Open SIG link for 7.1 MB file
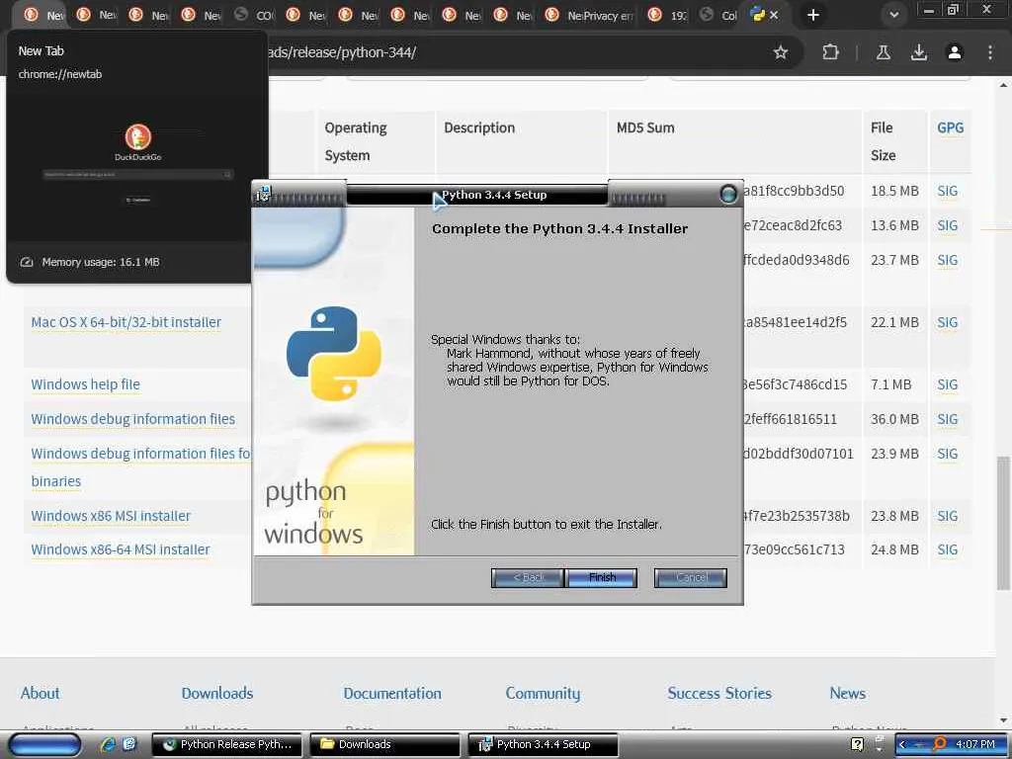Image resolution: width=1012 pixels, height=759 pixels. coord(948,384)
